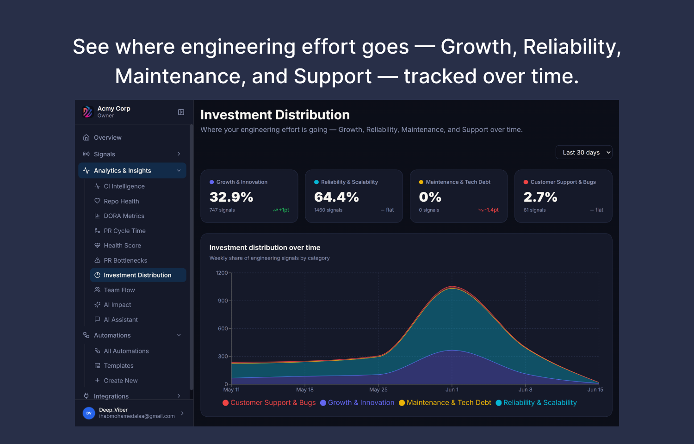Toggle Customer Support & Bugs legend series
694x444 pixels.
click(269, 403)
